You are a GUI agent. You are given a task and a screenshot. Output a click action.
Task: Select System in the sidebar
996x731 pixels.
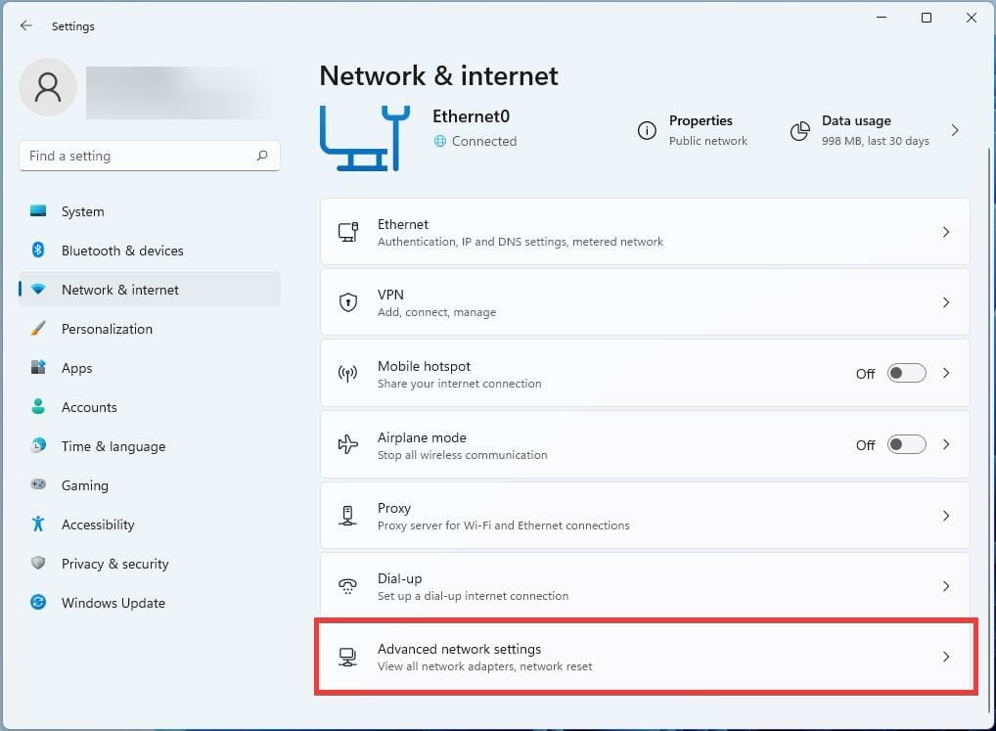tap(150, 211)
